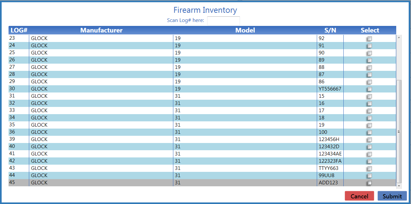
Task: Check the box for serial YT556667
Action: click(370, 89)
